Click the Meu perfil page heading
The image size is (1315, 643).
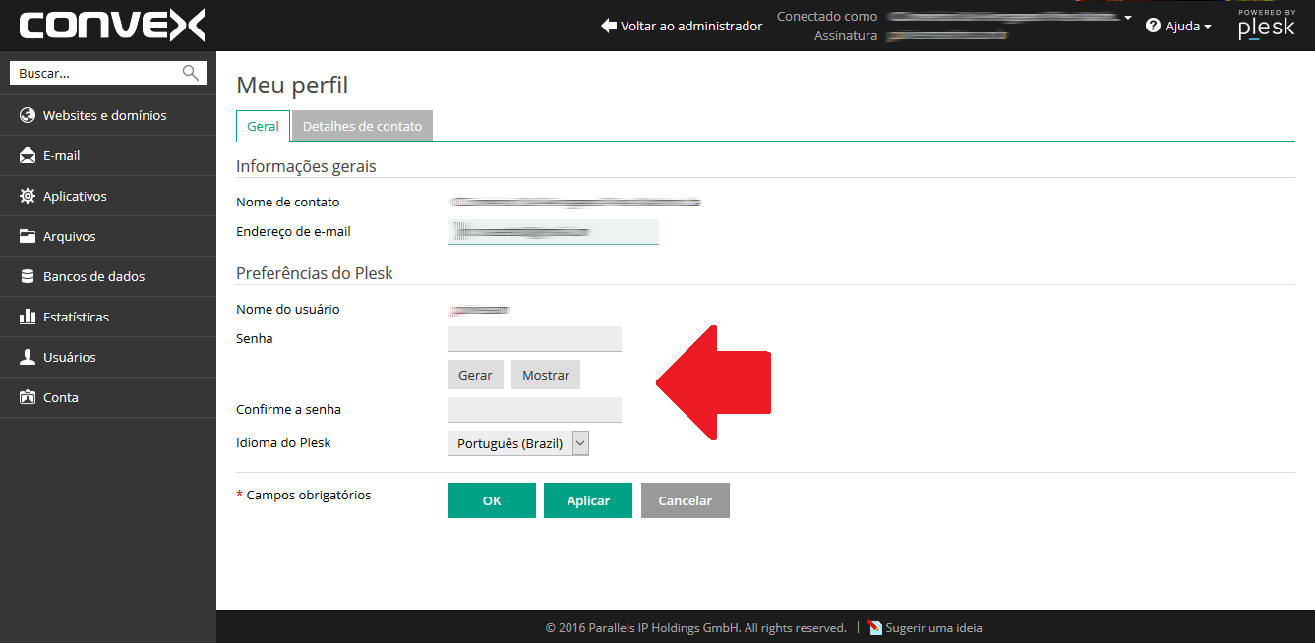pyautogui.click(x=292, y=86)
